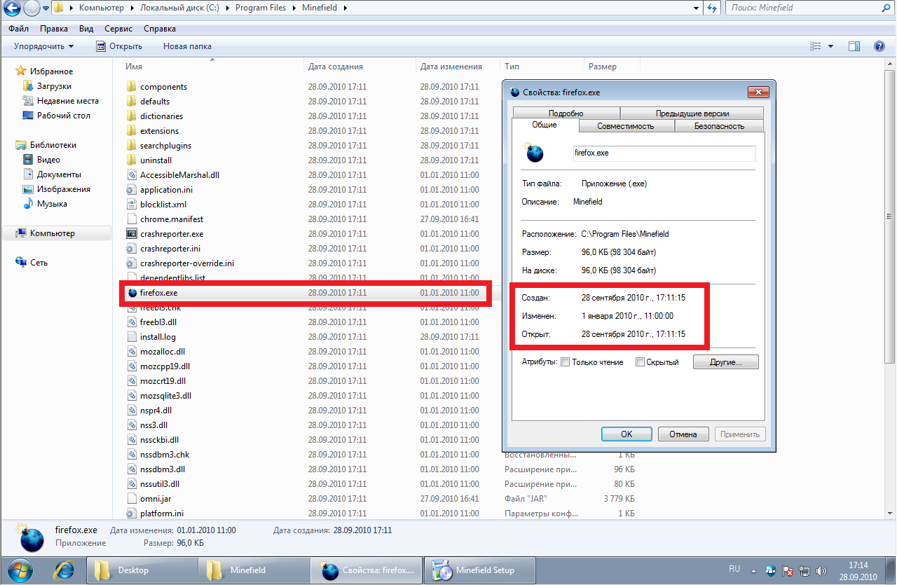The height and width of the screenshot is (585, 897).
Task: Open the view options dropdown arrow
Action: [831, 46]
